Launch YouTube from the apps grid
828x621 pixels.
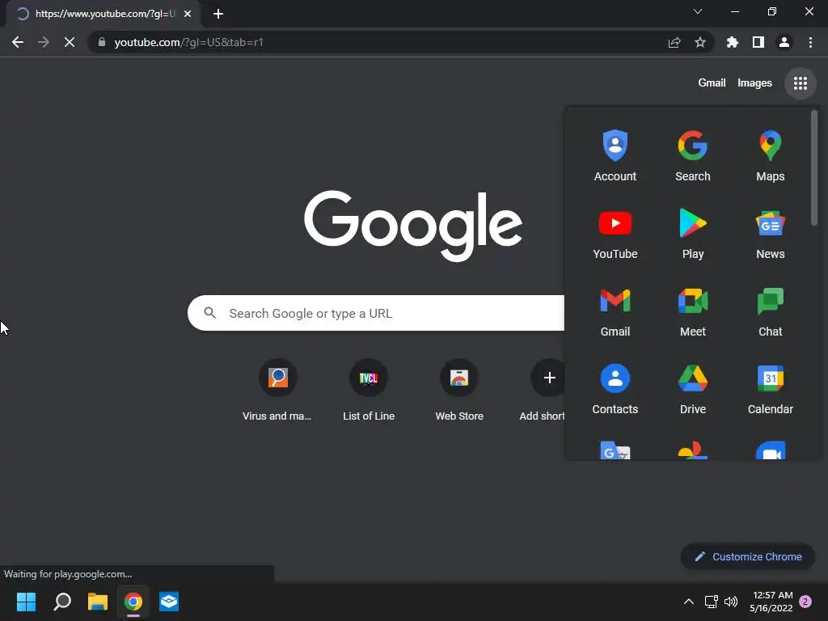pyautogui.click(x=615, y=234)
